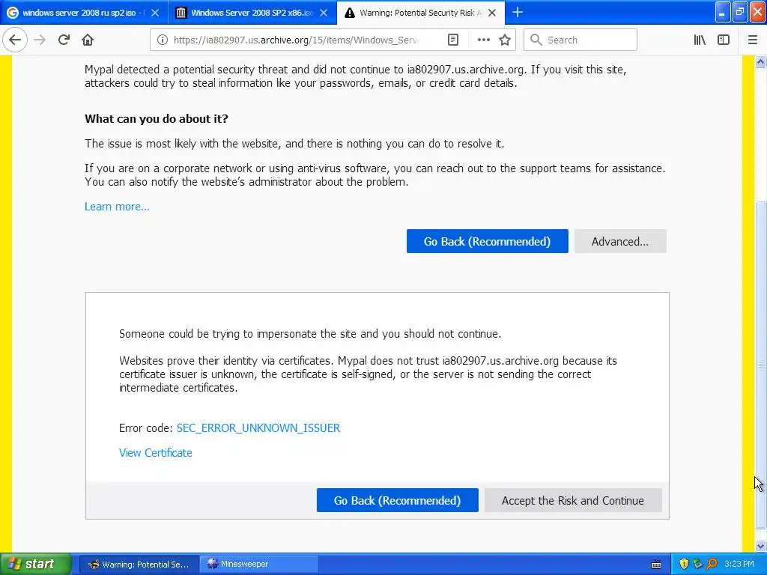Open the Learn more... link
The width and height of the screenshot is (767, 575).
pyautogui.click(x=117, y=207)
